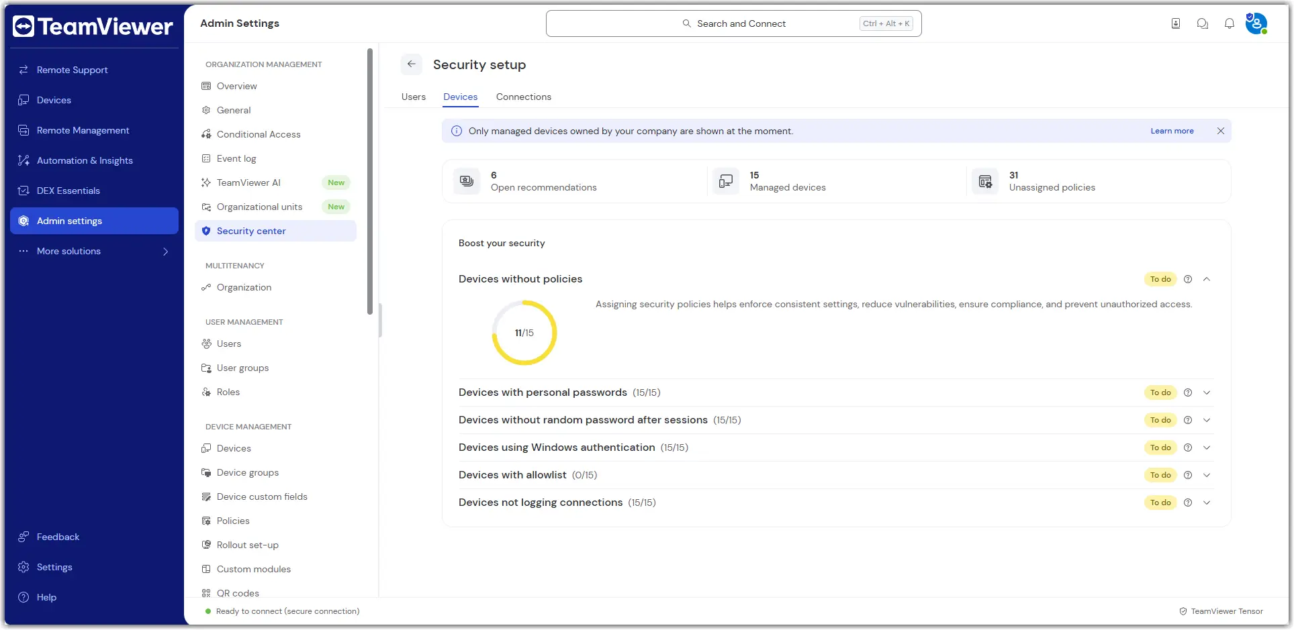Click the Remote Management sidebar icon
This screenshot has width=1294, height=630.
(x=24, y=130)
